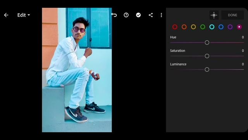Click the Hue label

(x=173, y=37)
